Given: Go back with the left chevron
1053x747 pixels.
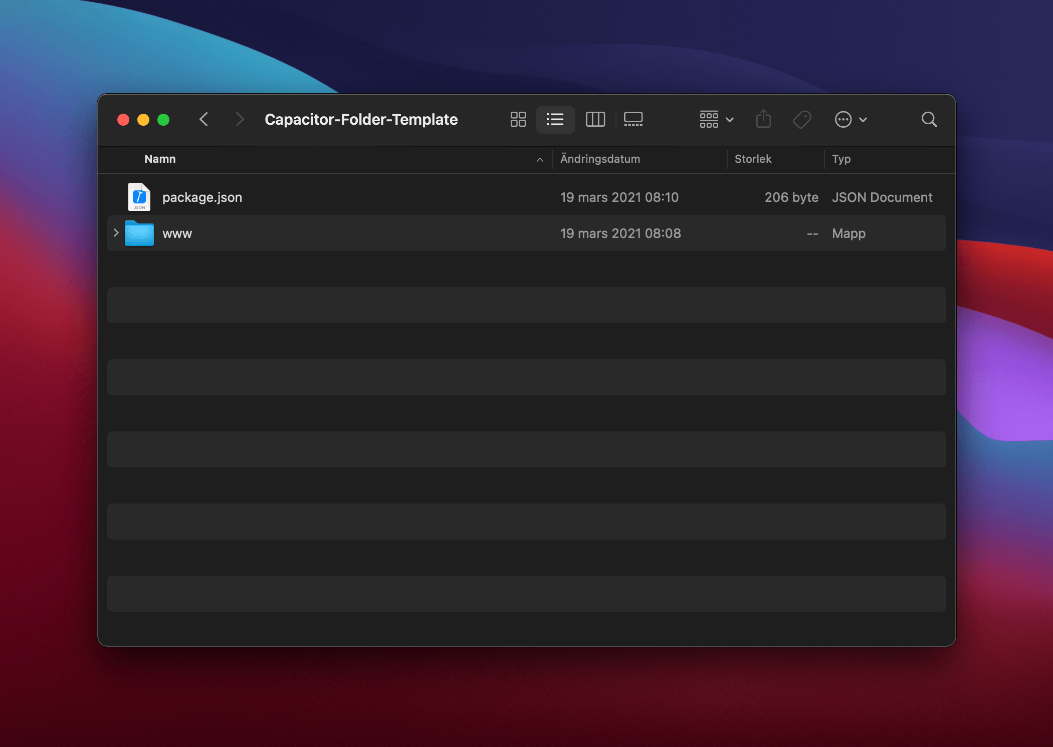Looking at the screenshot, I should (203, 119).
